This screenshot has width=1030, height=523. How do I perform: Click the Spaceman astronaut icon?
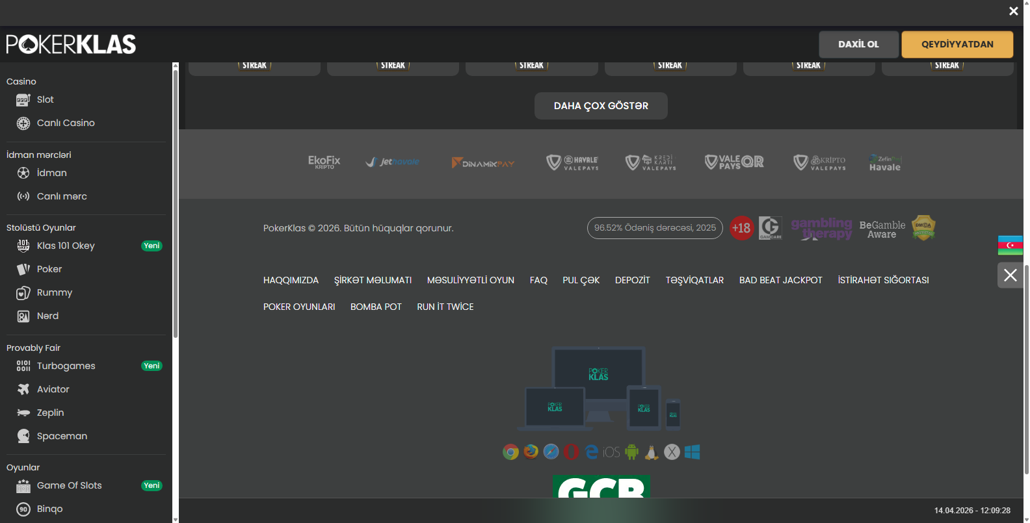click(x=23, y=436)
